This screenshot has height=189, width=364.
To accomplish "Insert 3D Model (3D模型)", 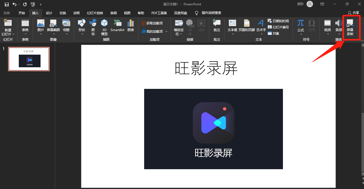I will (x=104, y=28).
